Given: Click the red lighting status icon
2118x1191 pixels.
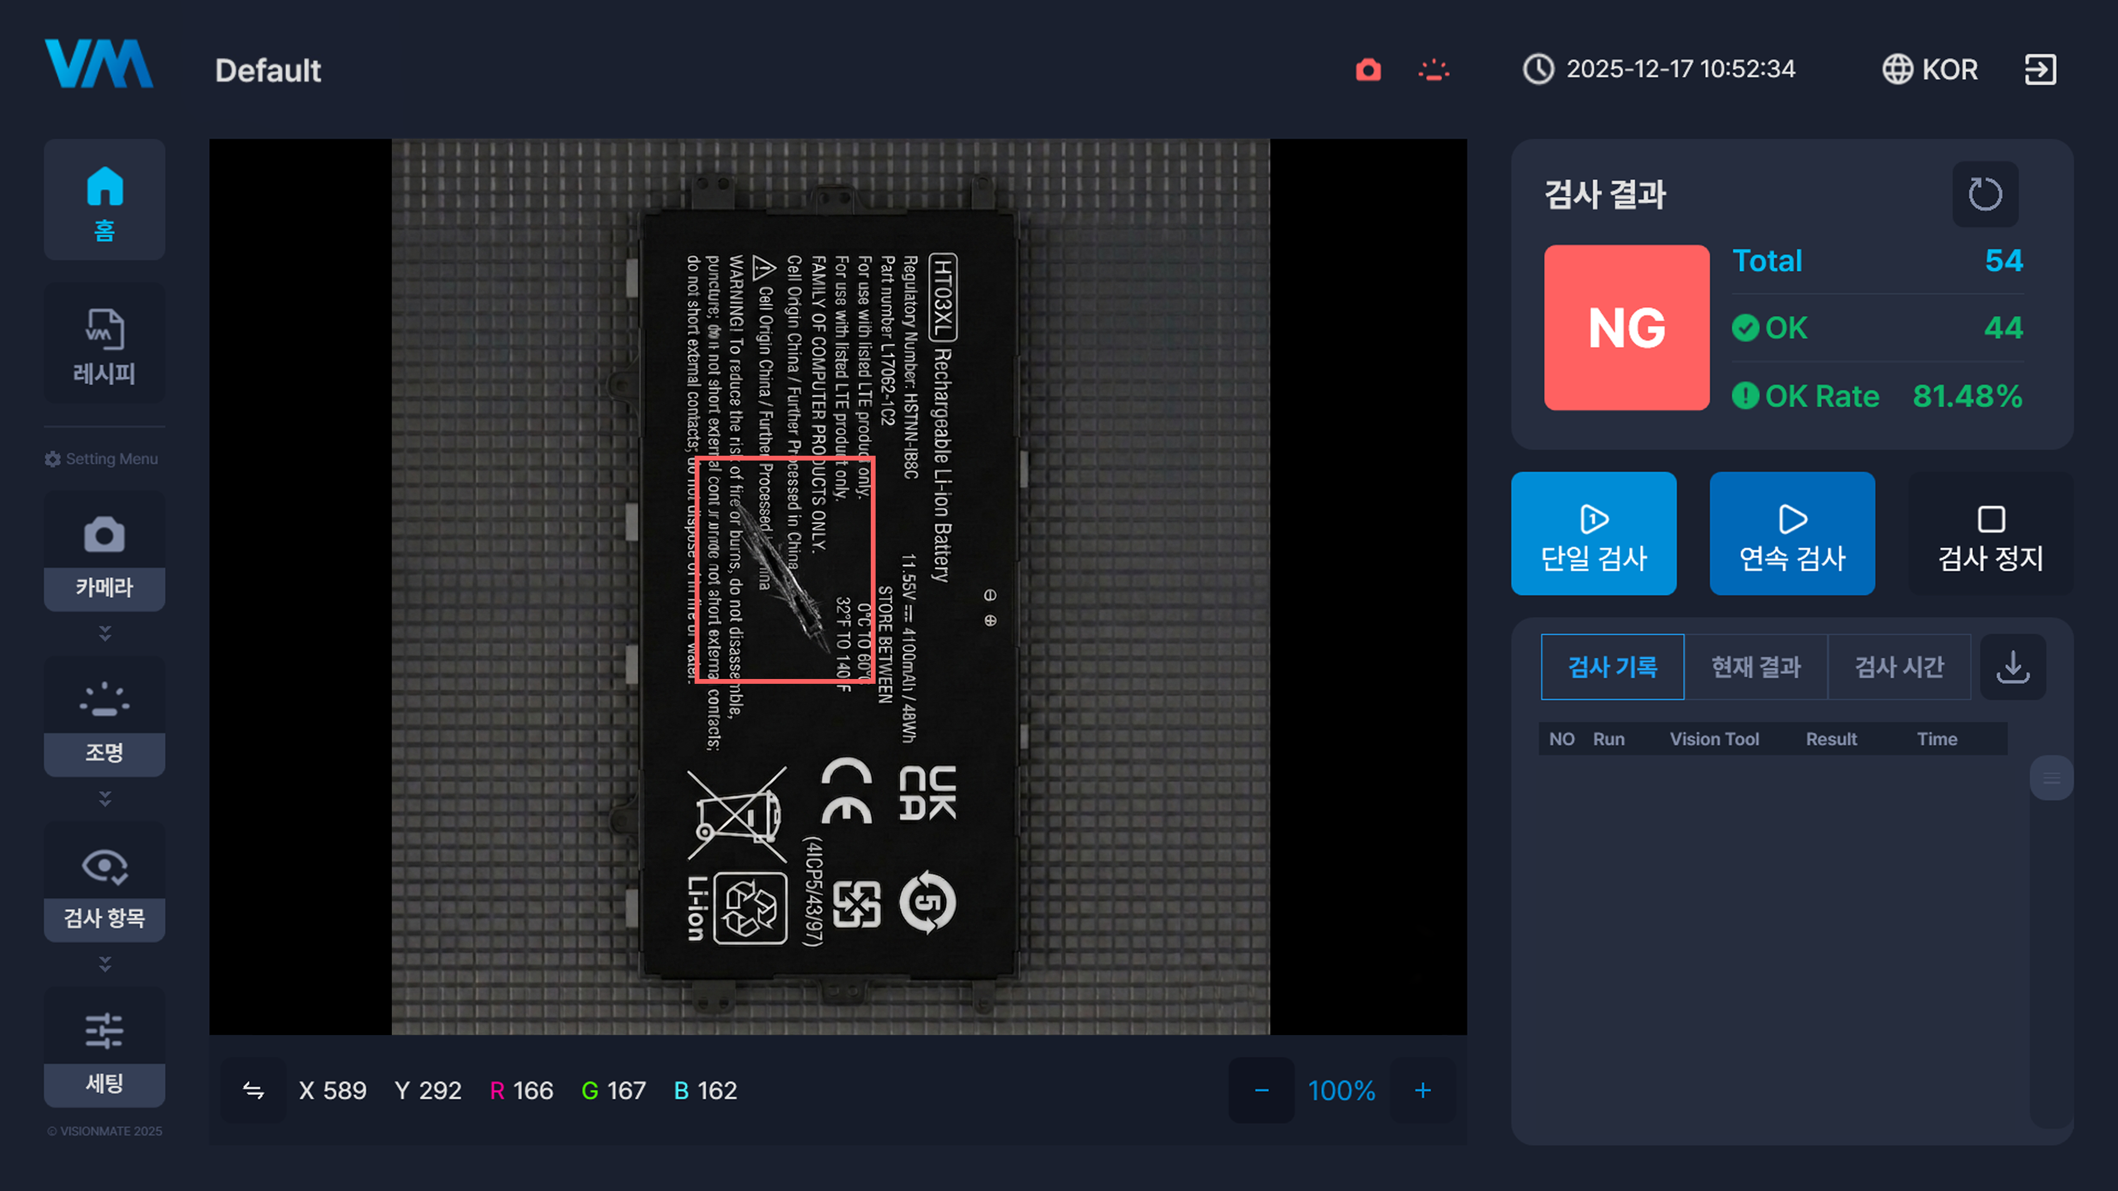Looking at the screenshot, I should pos(1434,70).
